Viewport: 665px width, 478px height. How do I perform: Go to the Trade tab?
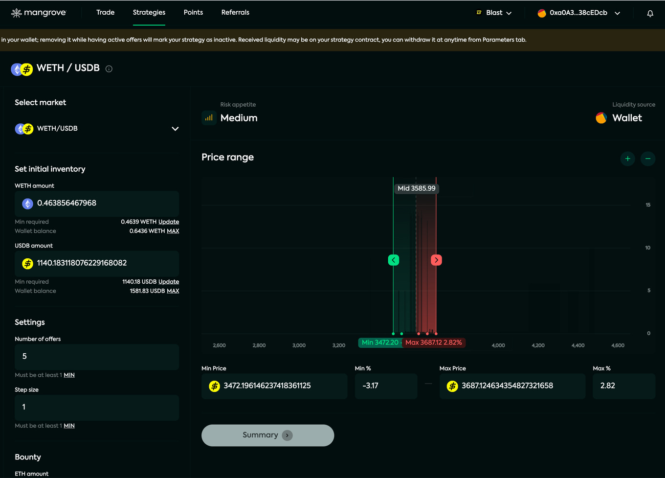pyautogui.click(x=106, y=13)
